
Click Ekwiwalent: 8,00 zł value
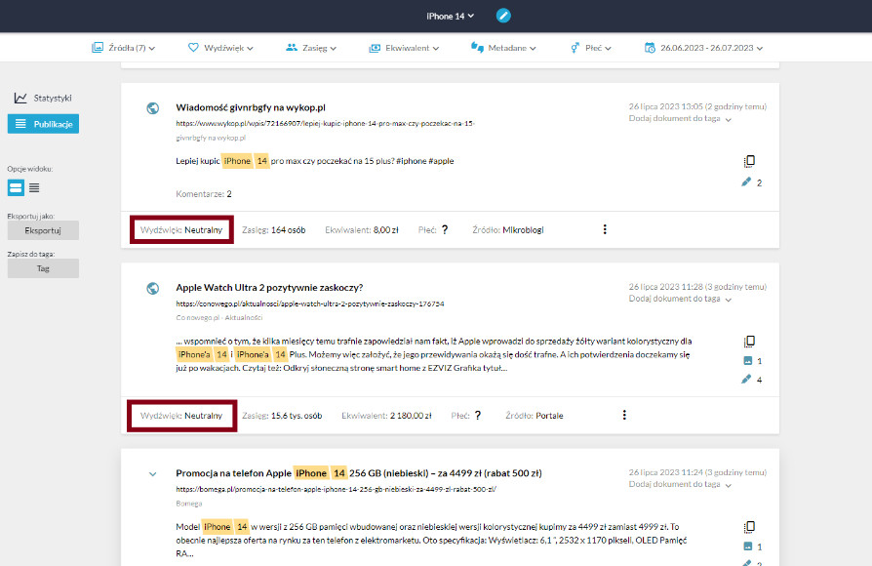coord(362,230)
